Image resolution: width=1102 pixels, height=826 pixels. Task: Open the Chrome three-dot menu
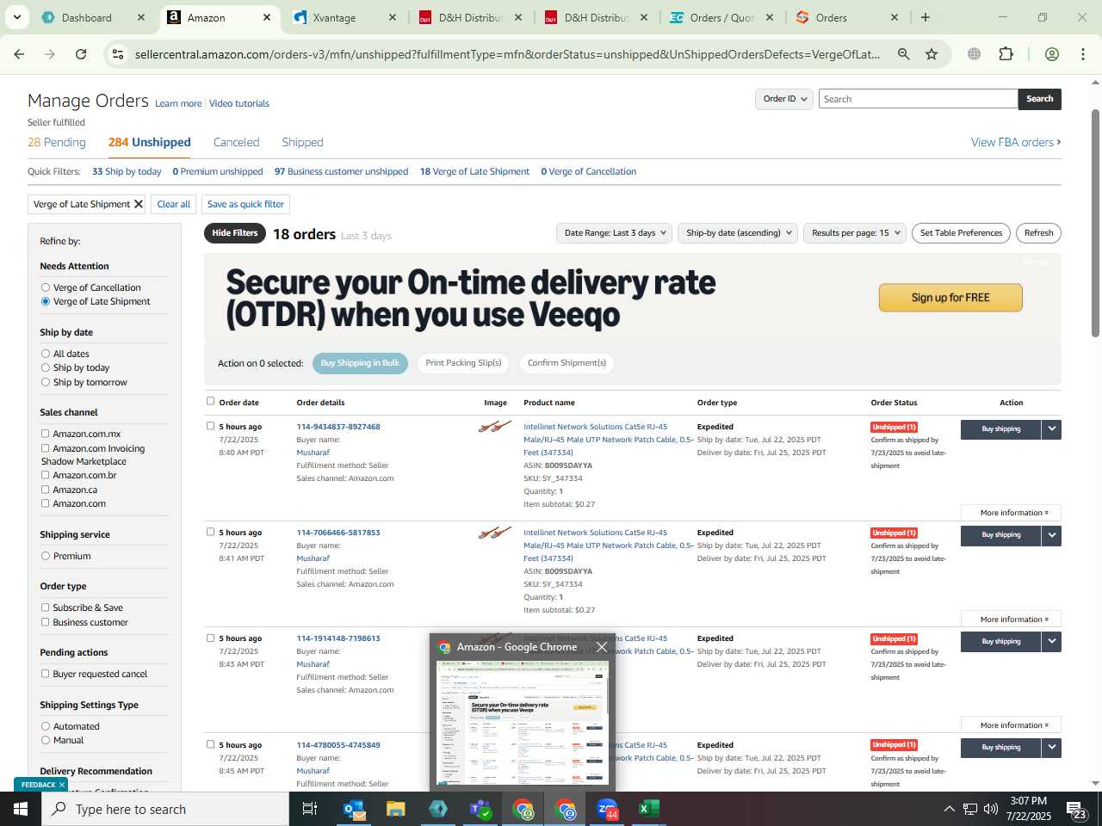[1083, 54]
